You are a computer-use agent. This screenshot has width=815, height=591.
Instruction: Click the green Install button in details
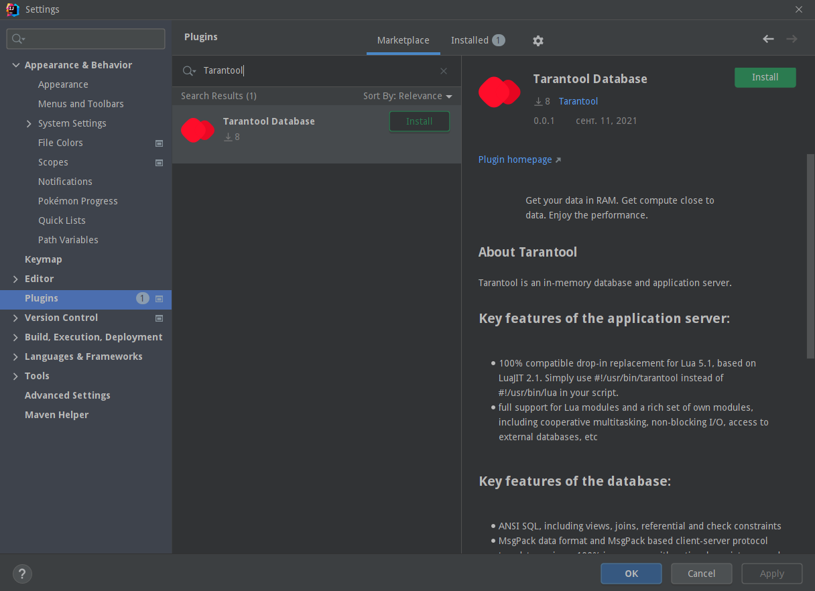pyautogui.click(x=765, y=77)
